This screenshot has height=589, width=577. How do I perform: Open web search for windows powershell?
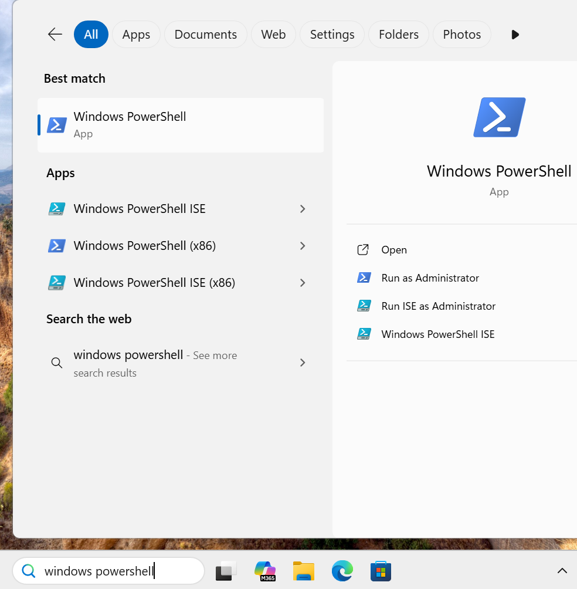coord(181,363)
